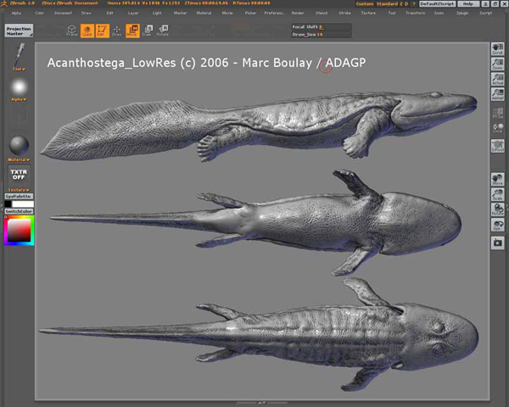Open the Document menu

[63, 13]
